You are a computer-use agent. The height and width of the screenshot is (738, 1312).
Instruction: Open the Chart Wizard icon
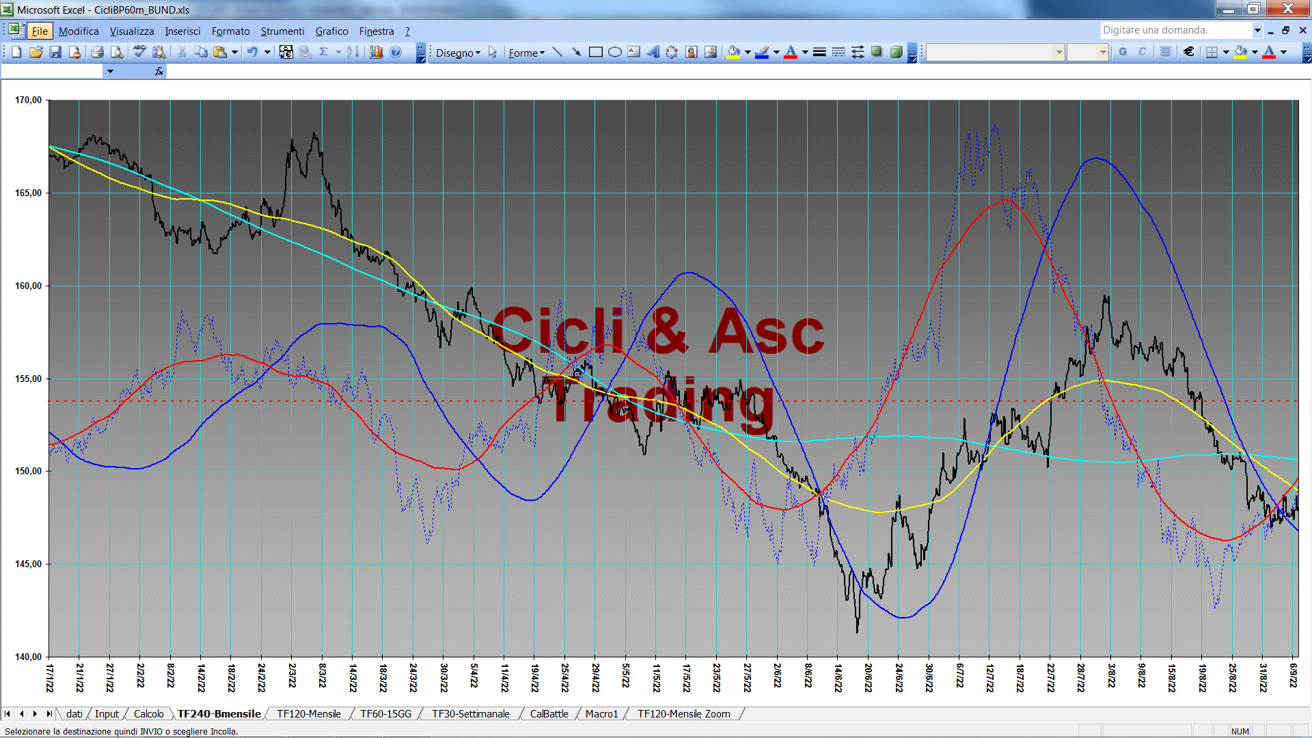377,52
